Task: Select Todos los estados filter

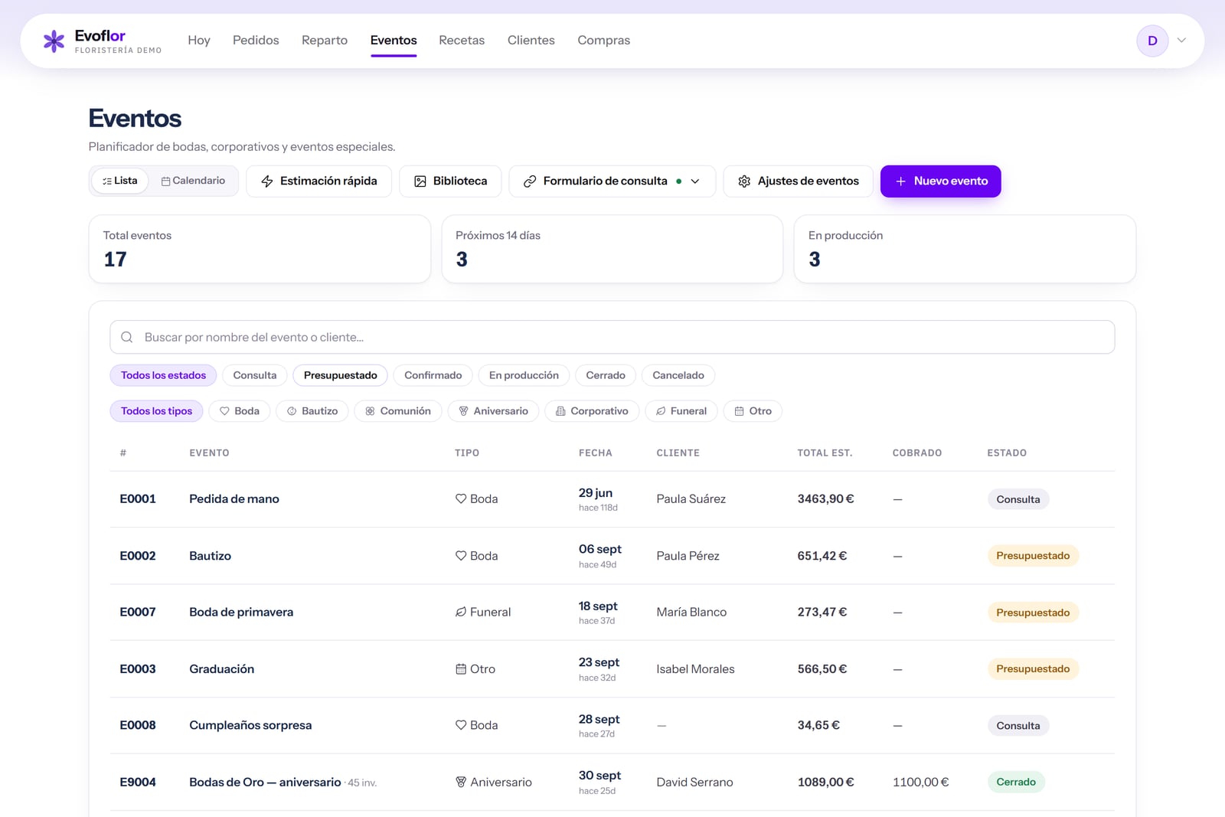Action: [163, 375]
